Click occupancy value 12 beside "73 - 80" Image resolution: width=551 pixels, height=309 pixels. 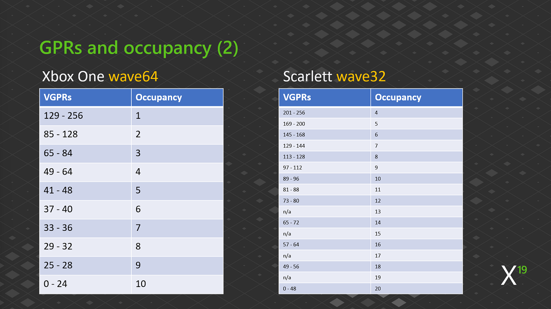pos(417,201)
